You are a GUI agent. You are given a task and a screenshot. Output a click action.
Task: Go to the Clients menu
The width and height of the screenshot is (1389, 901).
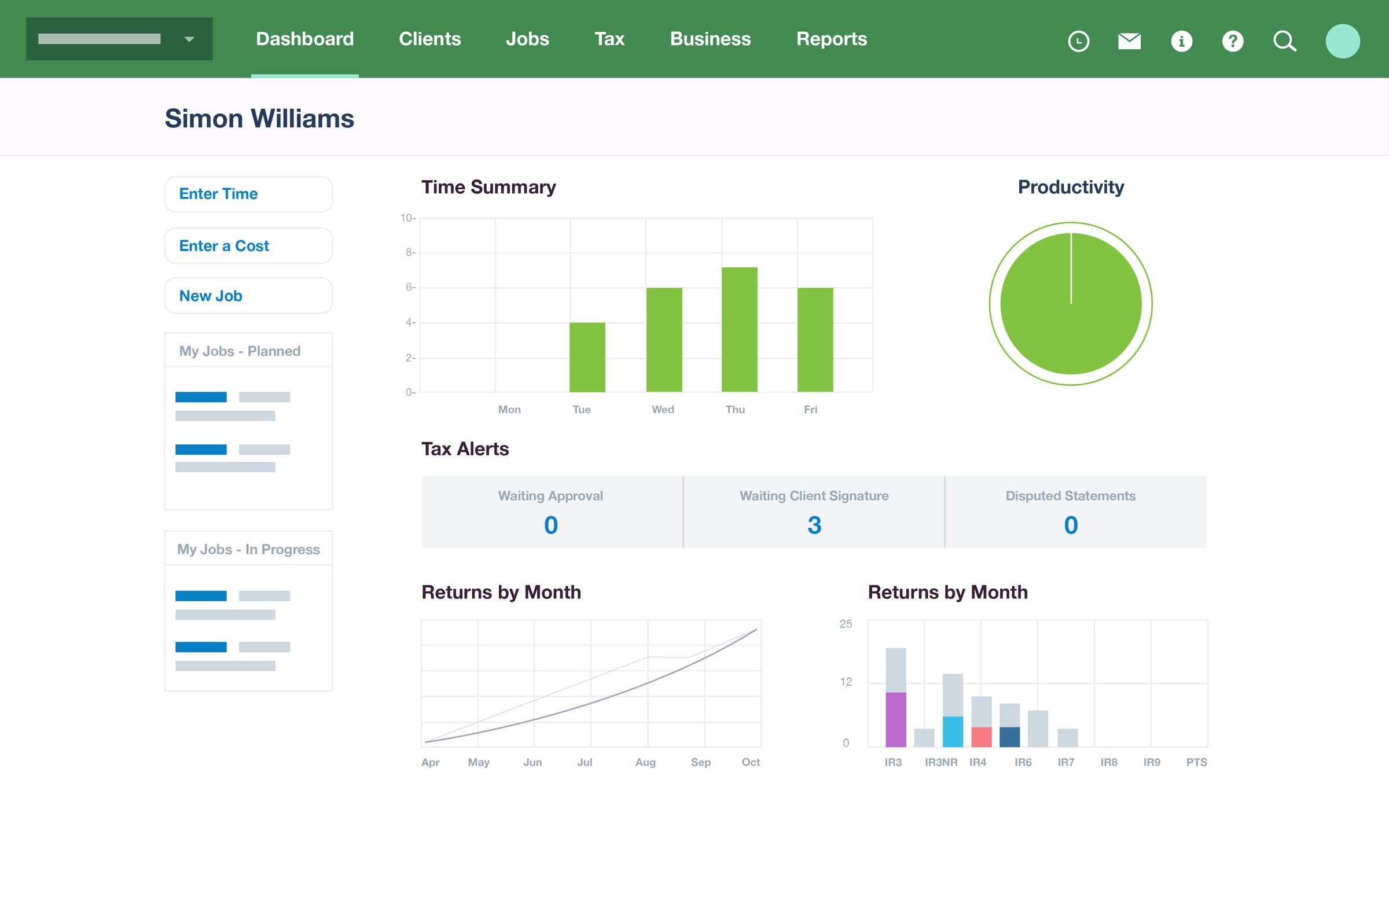pos(429,39)
